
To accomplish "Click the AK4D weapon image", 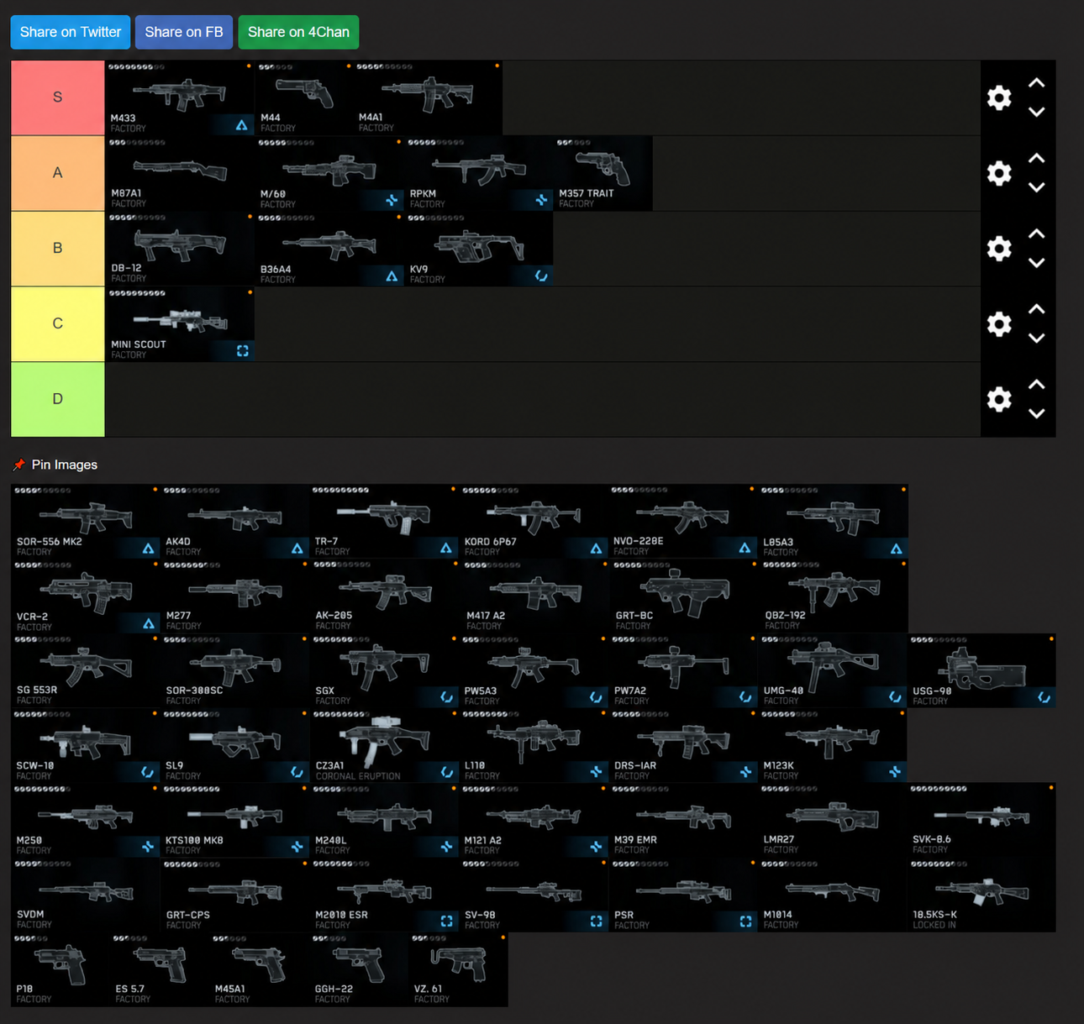I will point(234,521).
